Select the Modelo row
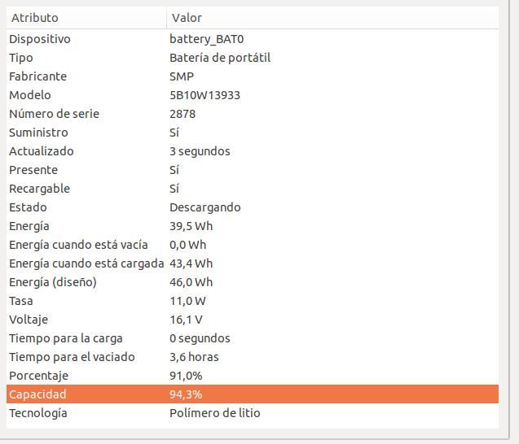The height and width of the screenshot is (444, 519). (x=253, y=95)
